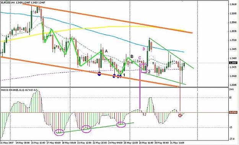Screen dimensions: 239x145
Task: Click the -15 MACD scale value
Action: 231,127
